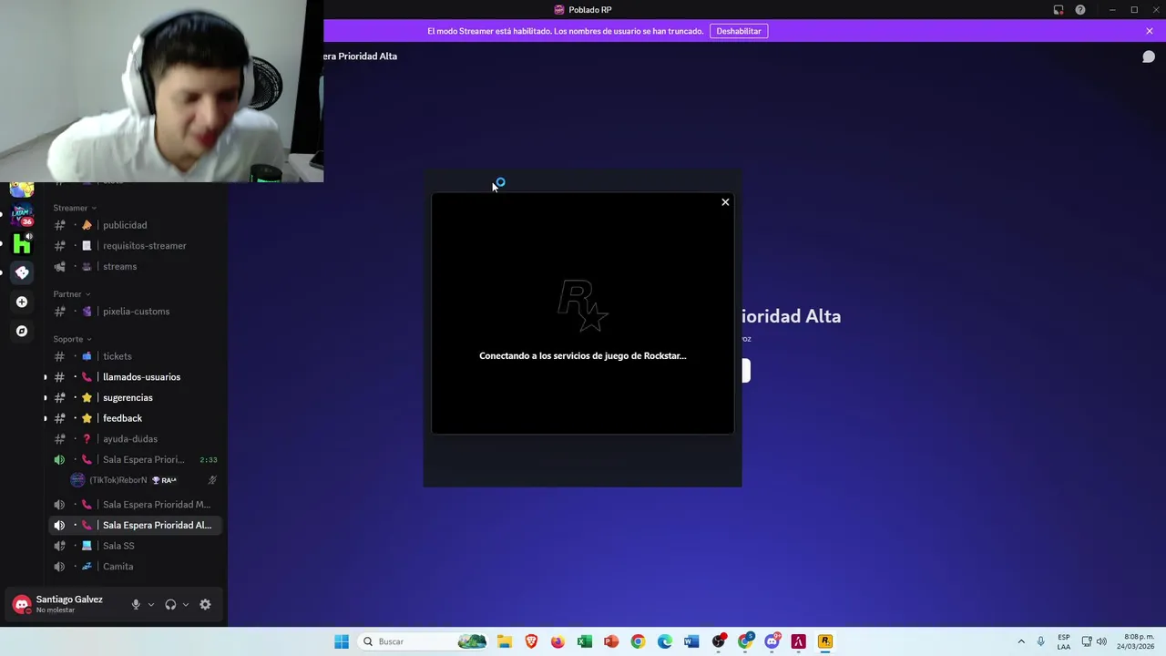Screen dimensions: 1166x656
Task: Open the Windows Start menu
Action: 342,641
